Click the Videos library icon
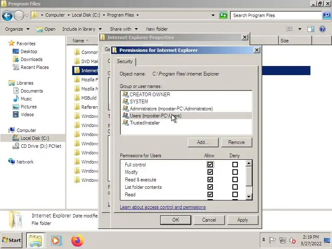 [16, 115]
